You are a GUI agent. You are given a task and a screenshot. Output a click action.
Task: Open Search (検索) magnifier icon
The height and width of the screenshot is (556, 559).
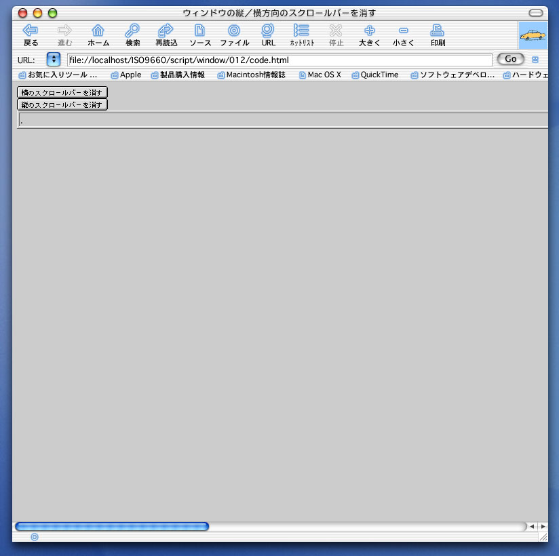tap(132, 31)
